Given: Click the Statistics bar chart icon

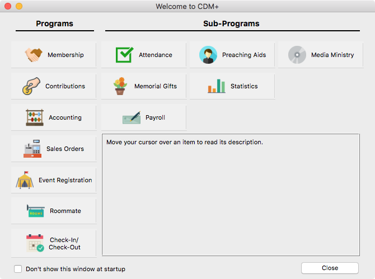Looking at the screenshot, I should coord(217,86).
